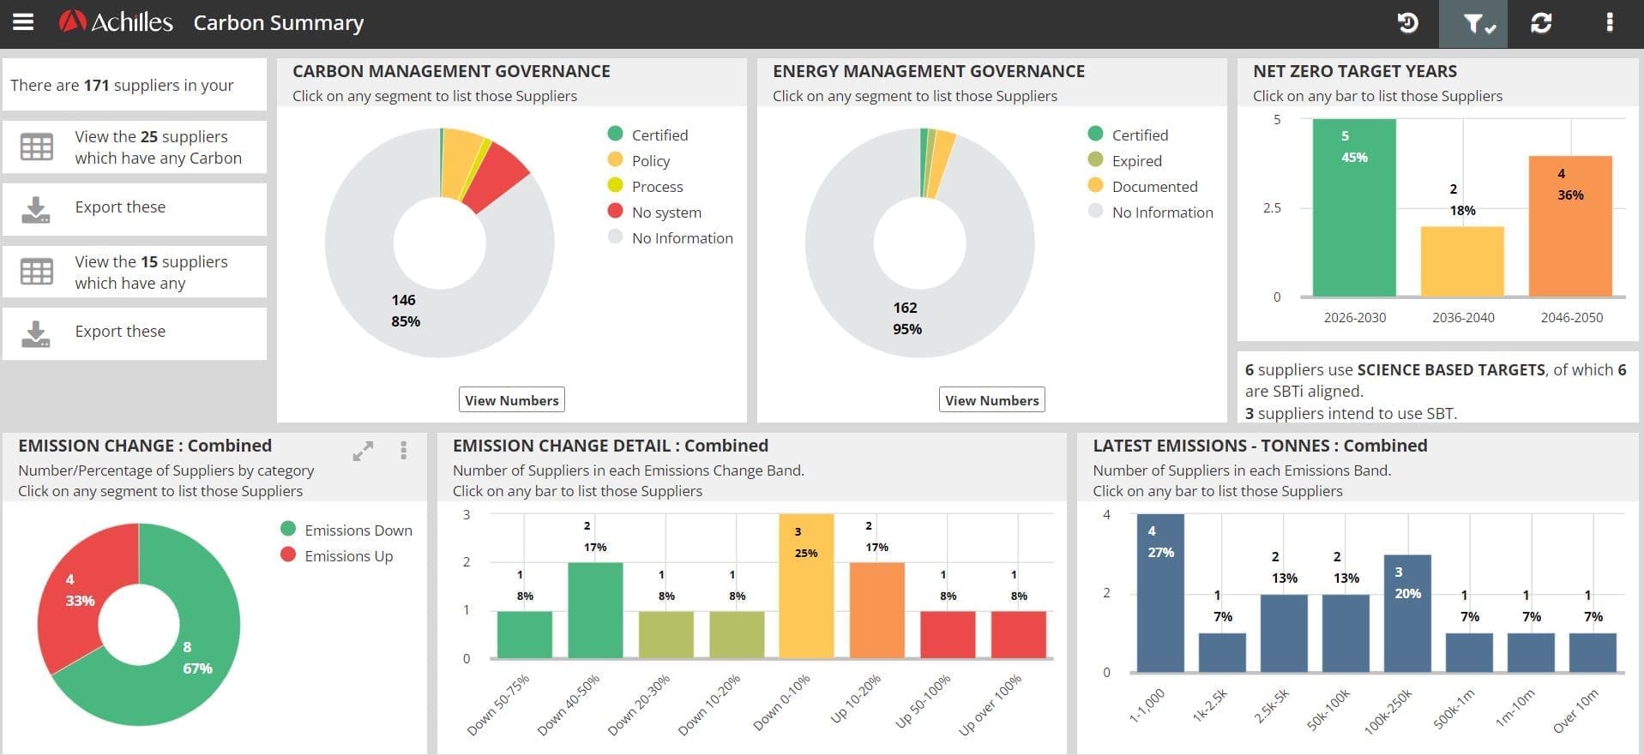Screen dimensions: 1644x755
Task: Click the Achilles logo
Action: pos(116,22)
